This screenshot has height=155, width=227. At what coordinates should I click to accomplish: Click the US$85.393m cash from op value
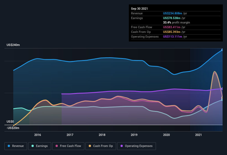[172, 32]
